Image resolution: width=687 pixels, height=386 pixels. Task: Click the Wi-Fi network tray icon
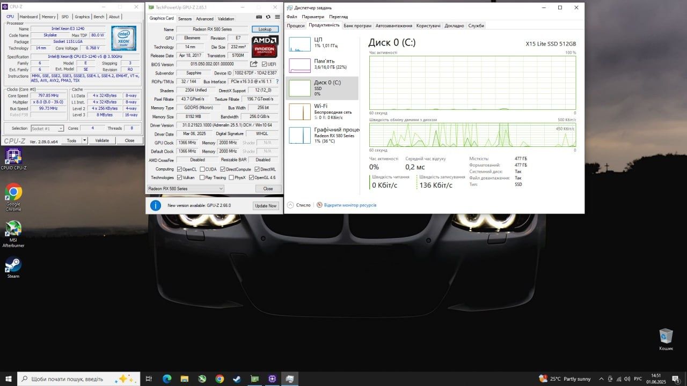point(619,379)
